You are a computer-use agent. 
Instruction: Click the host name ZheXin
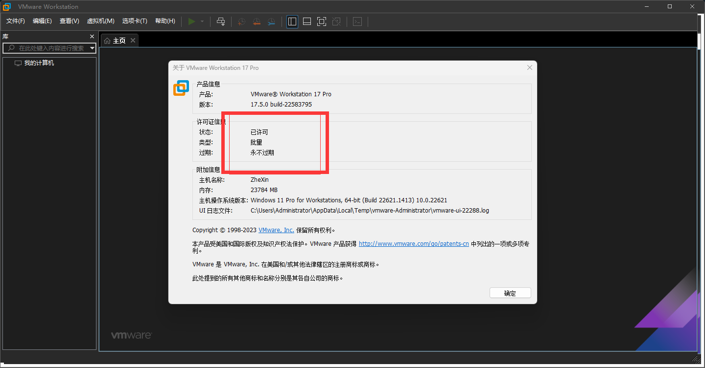[x=259, y=180]
